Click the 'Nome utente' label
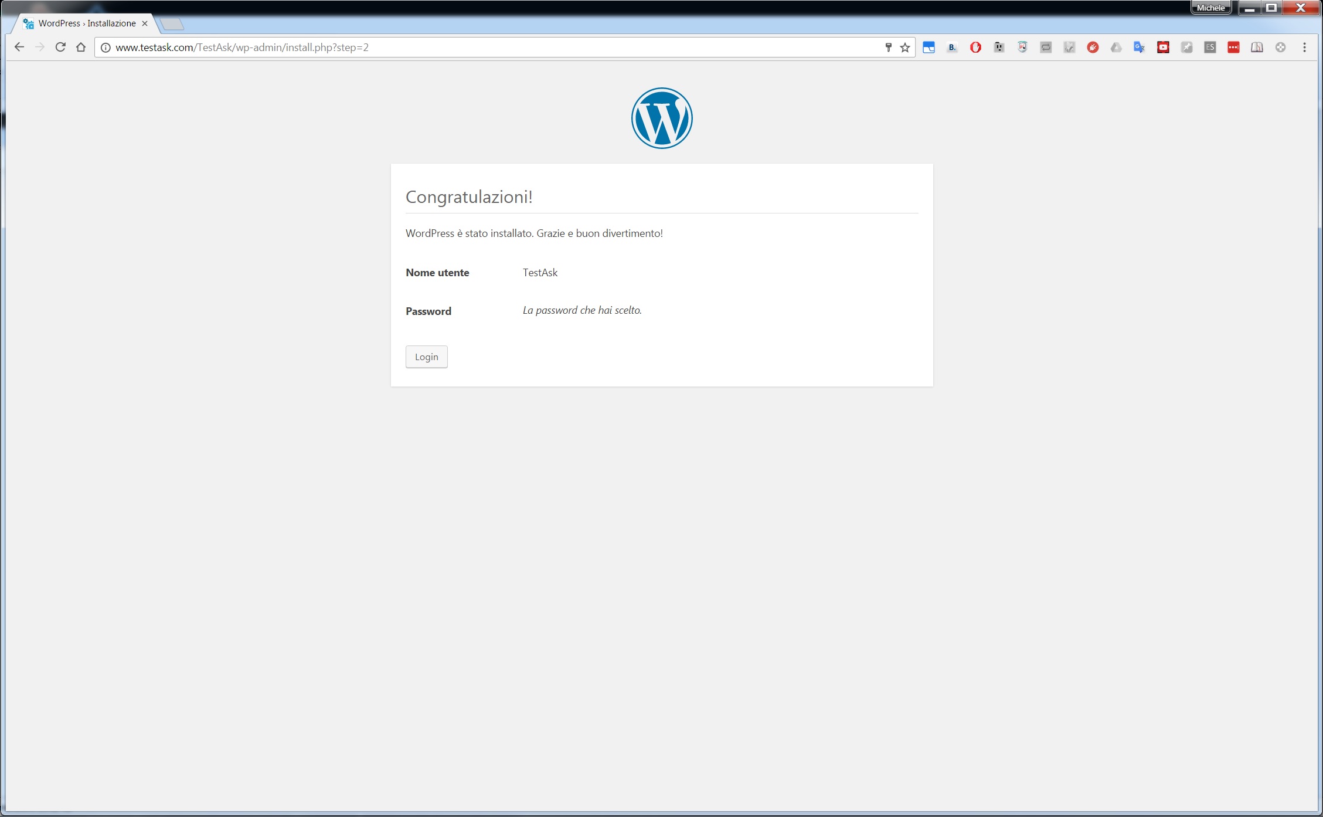Image resolution: width=1323 pixels, height=817 pixels. [x=437, y=273]
